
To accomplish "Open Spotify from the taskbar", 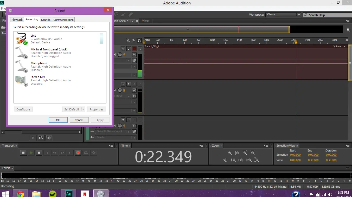I will 53,194.
